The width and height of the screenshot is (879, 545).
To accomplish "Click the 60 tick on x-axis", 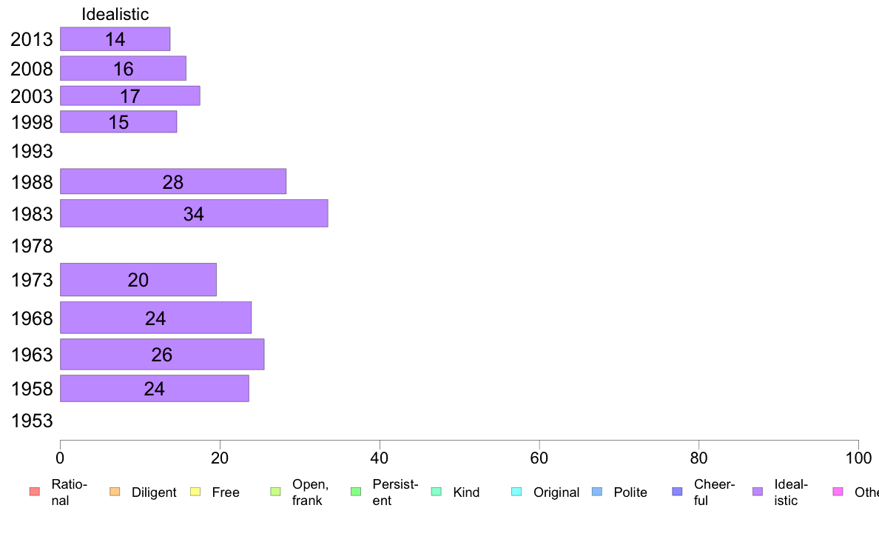I will 539,458.
